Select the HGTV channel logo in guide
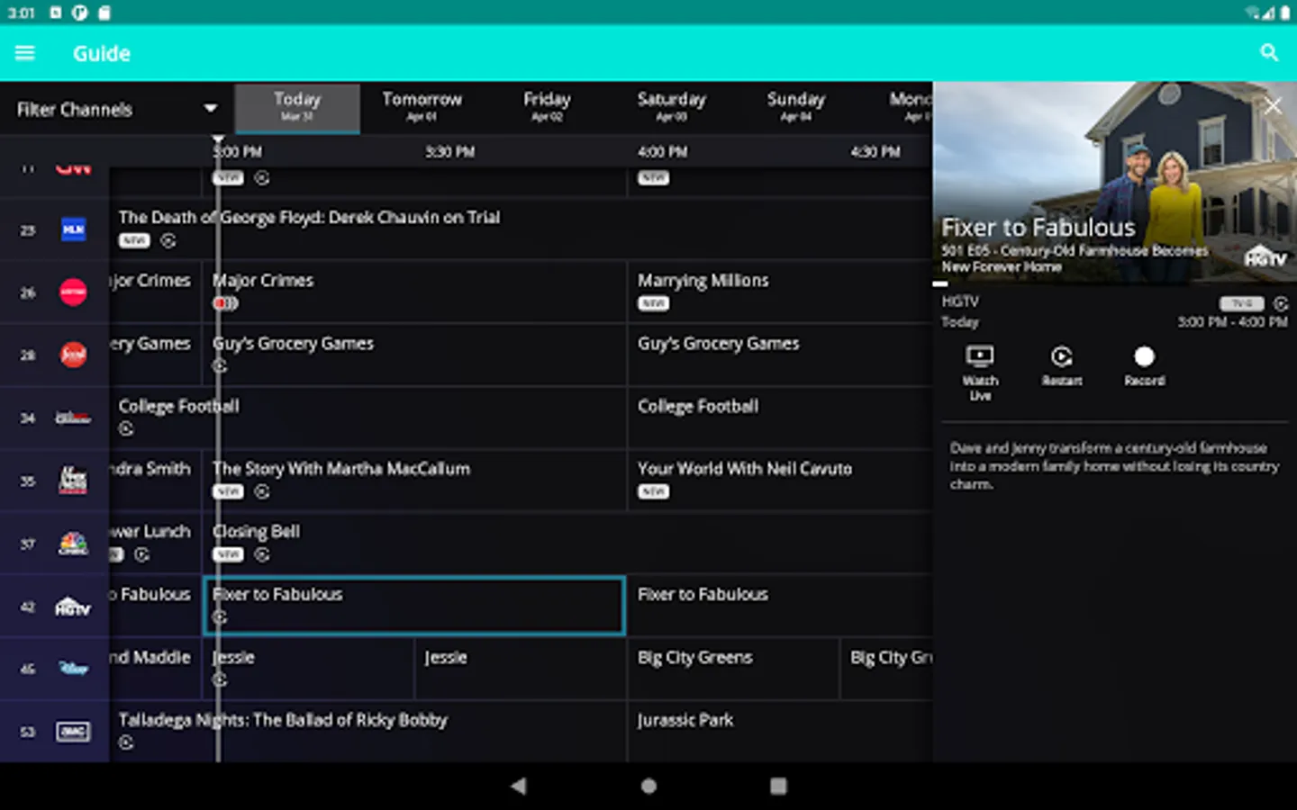1297x810 pixels. point(73,607)
